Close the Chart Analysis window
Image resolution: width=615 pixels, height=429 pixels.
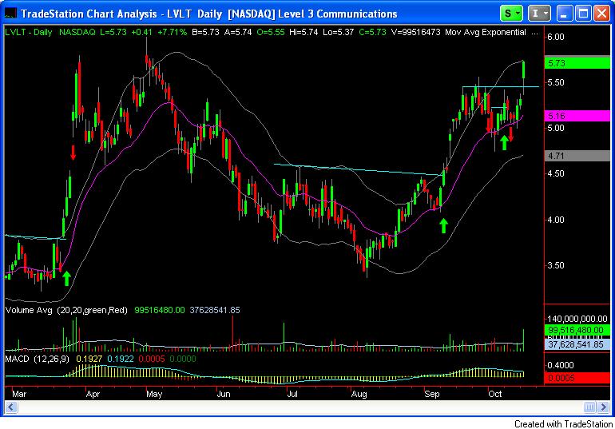click(601, 14)
